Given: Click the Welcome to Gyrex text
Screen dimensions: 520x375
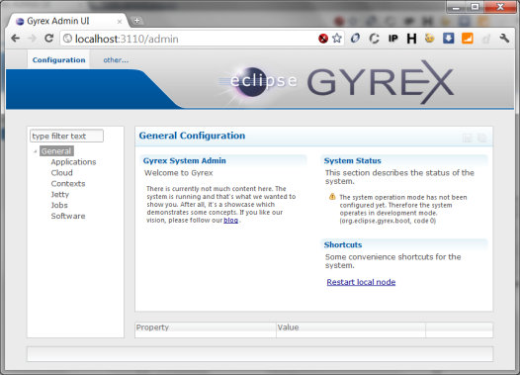Looking at the screenshot, I should click(178, 173).
